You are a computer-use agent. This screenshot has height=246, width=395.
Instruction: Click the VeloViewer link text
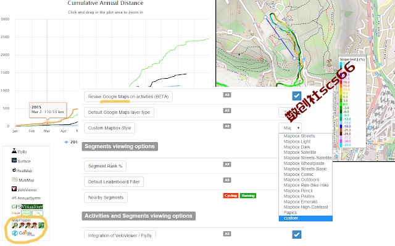pos(27,190)
